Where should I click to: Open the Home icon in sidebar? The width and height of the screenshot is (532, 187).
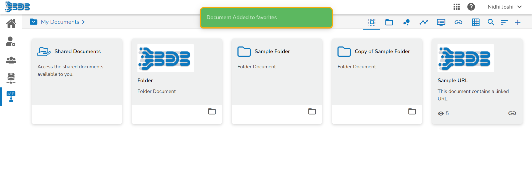point(11,24)
